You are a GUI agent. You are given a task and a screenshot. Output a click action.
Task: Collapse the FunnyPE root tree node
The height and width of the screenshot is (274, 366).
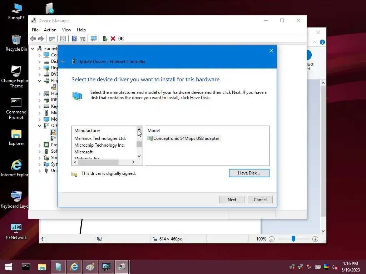pyautogui.click(x=33, y=49)
